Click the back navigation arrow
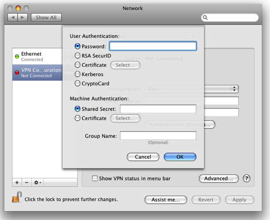Viewport: 270px width, 220px height. [13, 17]
